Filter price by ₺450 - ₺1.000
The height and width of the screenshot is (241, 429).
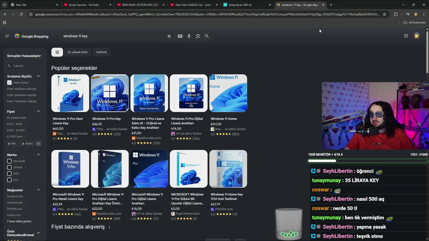tap(16, 130)
